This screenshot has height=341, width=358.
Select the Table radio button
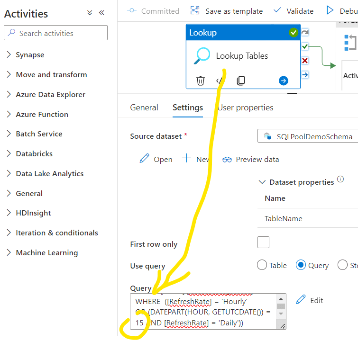262,265
